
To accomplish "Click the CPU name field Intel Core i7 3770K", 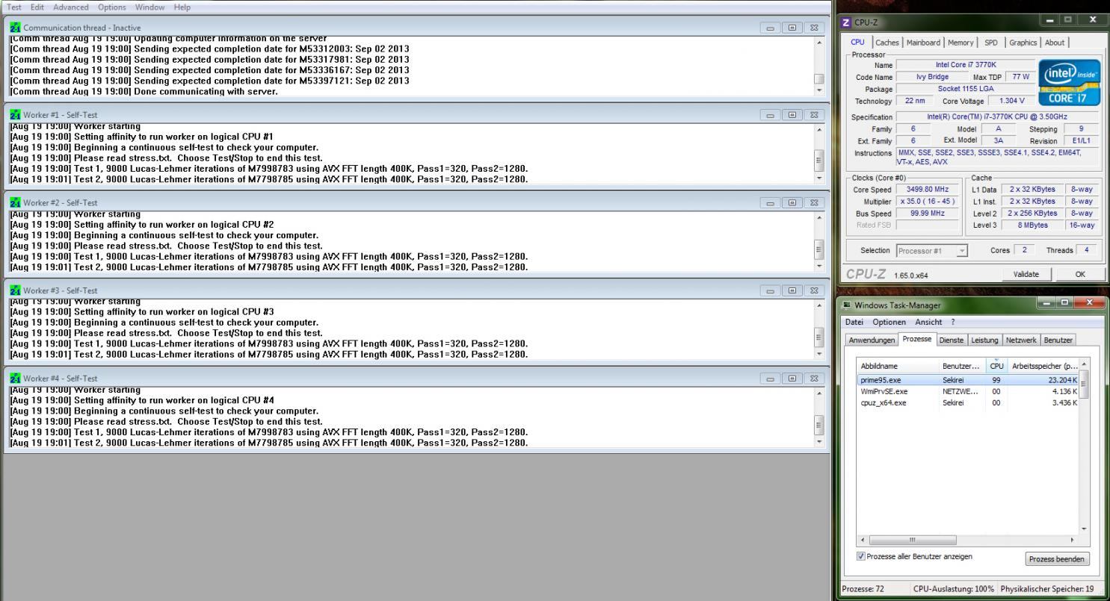I will pos(966,65).
